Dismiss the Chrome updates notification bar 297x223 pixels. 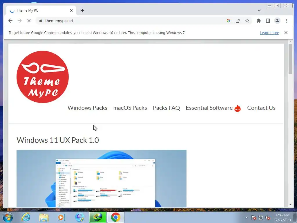click(286, 33)
